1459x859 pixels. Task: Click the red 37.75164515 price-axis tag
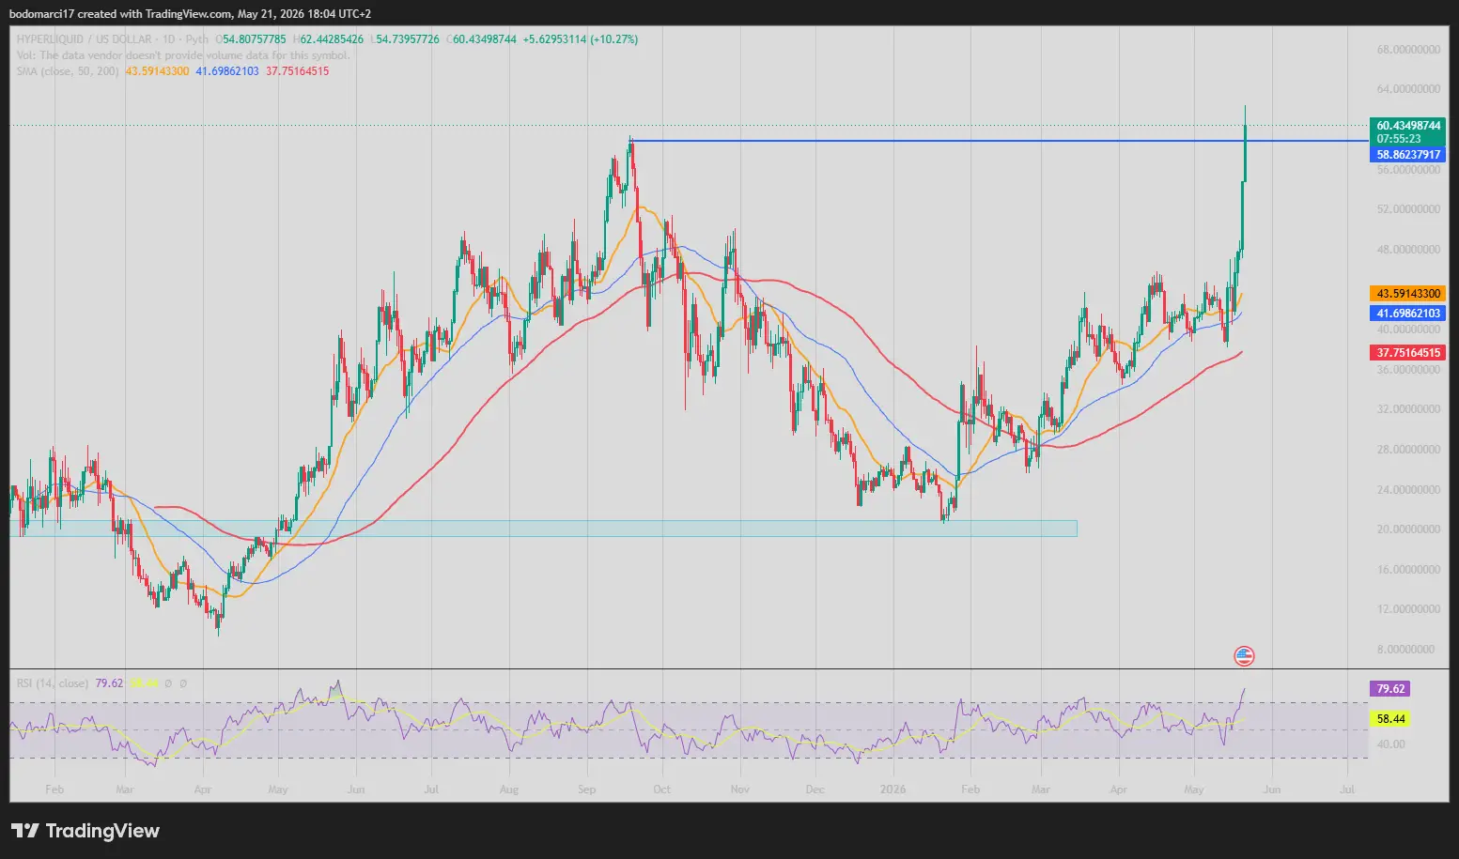point(1408,353)
